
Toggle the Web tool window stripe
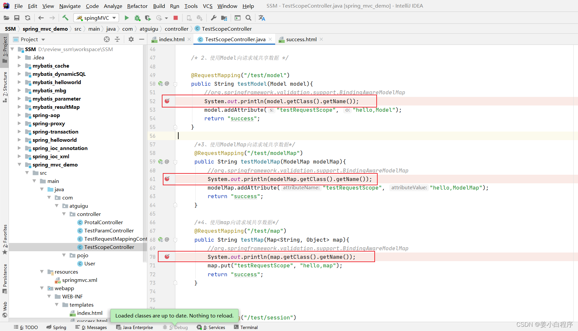tap(5, 309)
